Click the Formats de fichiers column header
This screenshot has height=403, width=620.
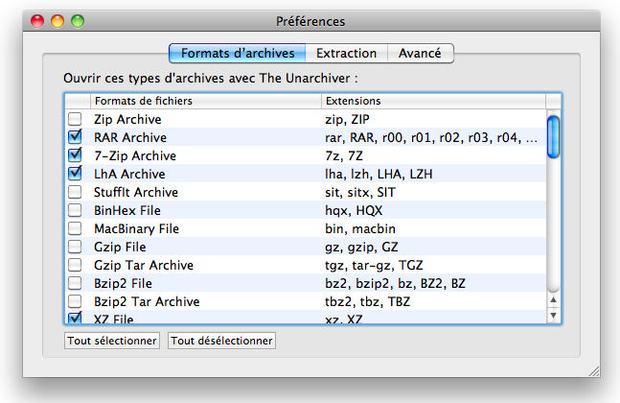point(205,101)
